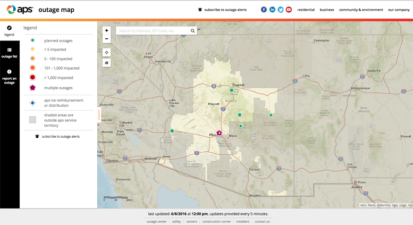
Task: Open the APS LinkedIn page icon
Action: point(272,10)
